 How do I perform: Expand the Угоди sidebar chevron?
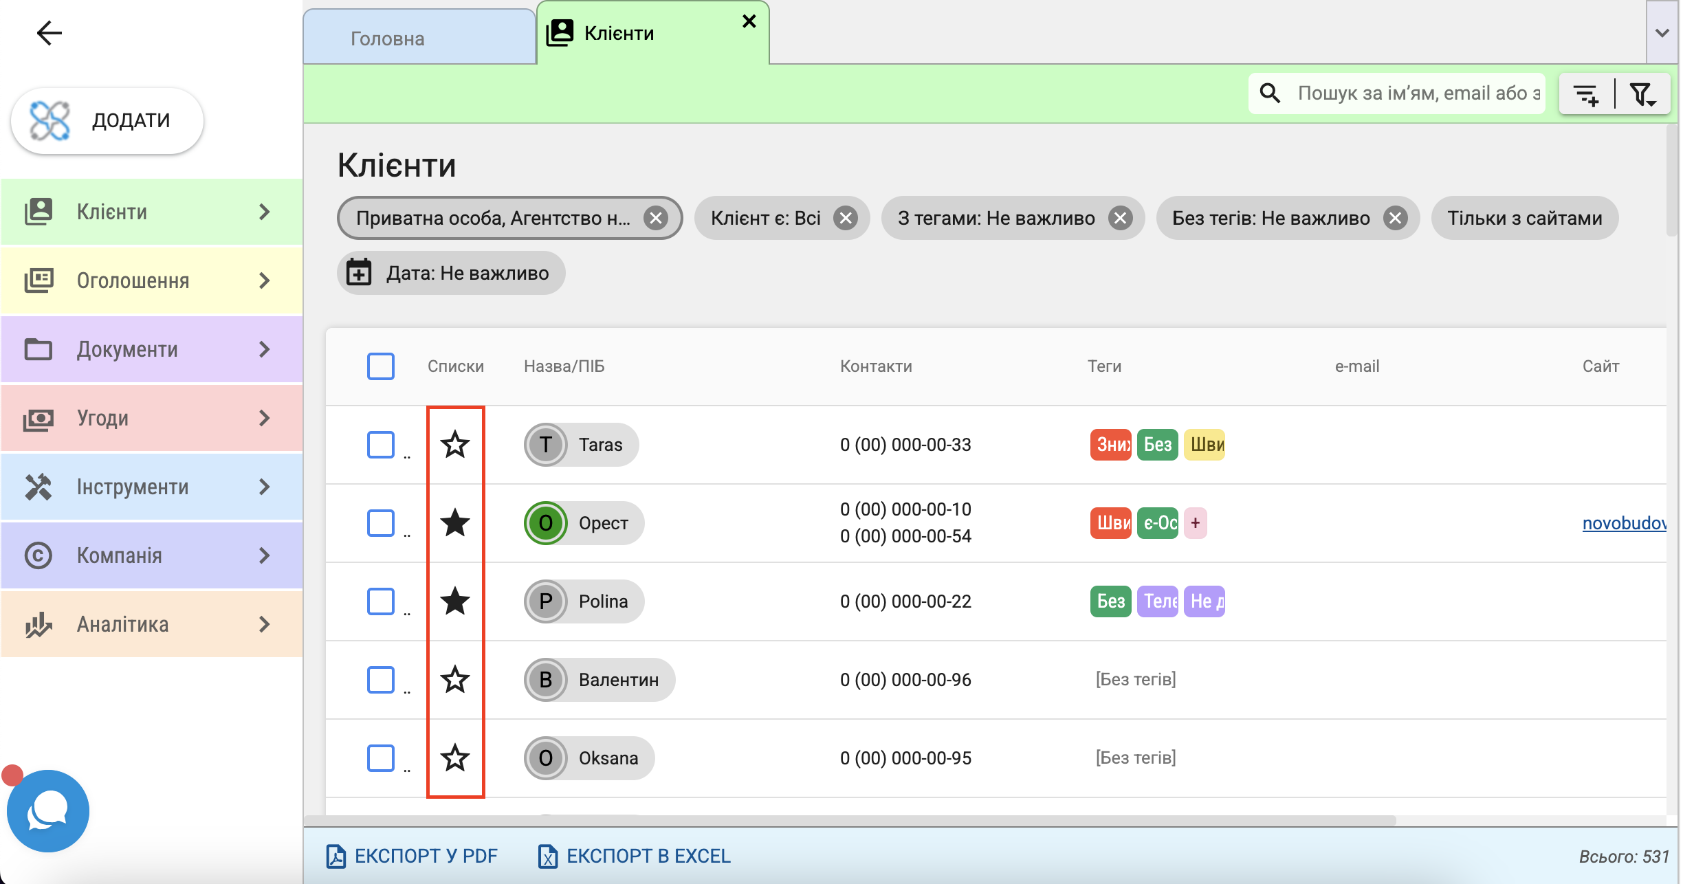(x=265, y=418)
